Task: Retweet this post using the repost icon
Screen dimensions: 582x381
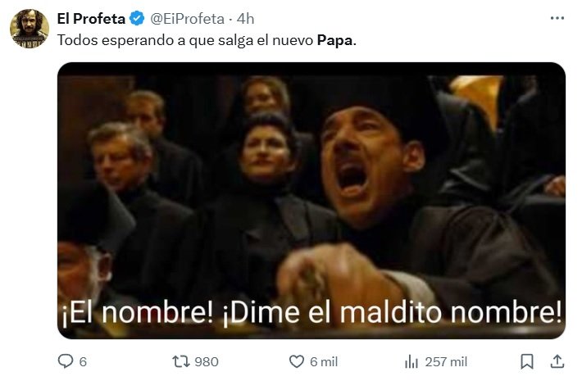Action: pyautogui.click(x=181, y=361)
